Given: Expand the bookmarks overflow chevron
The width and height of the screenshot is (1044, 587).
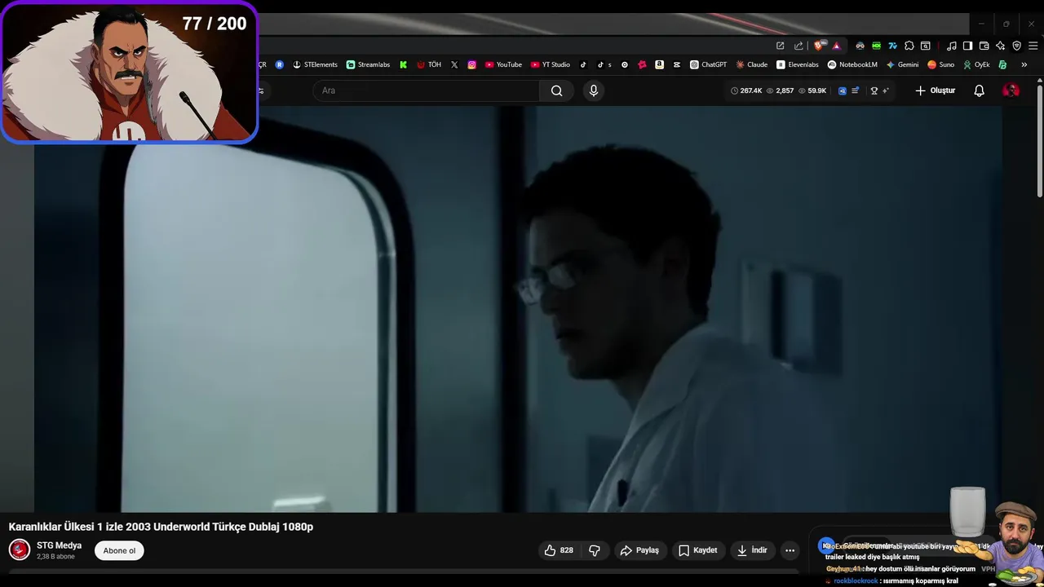Looking at the screenshot, I should click(1024, 64).
